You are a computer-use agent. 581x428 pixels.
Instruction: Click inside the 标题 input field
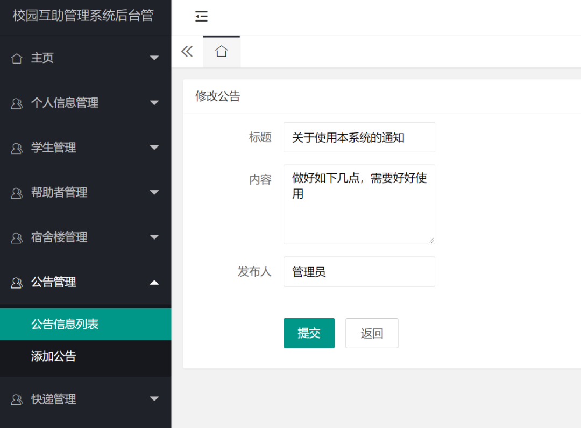coord(359,137)
